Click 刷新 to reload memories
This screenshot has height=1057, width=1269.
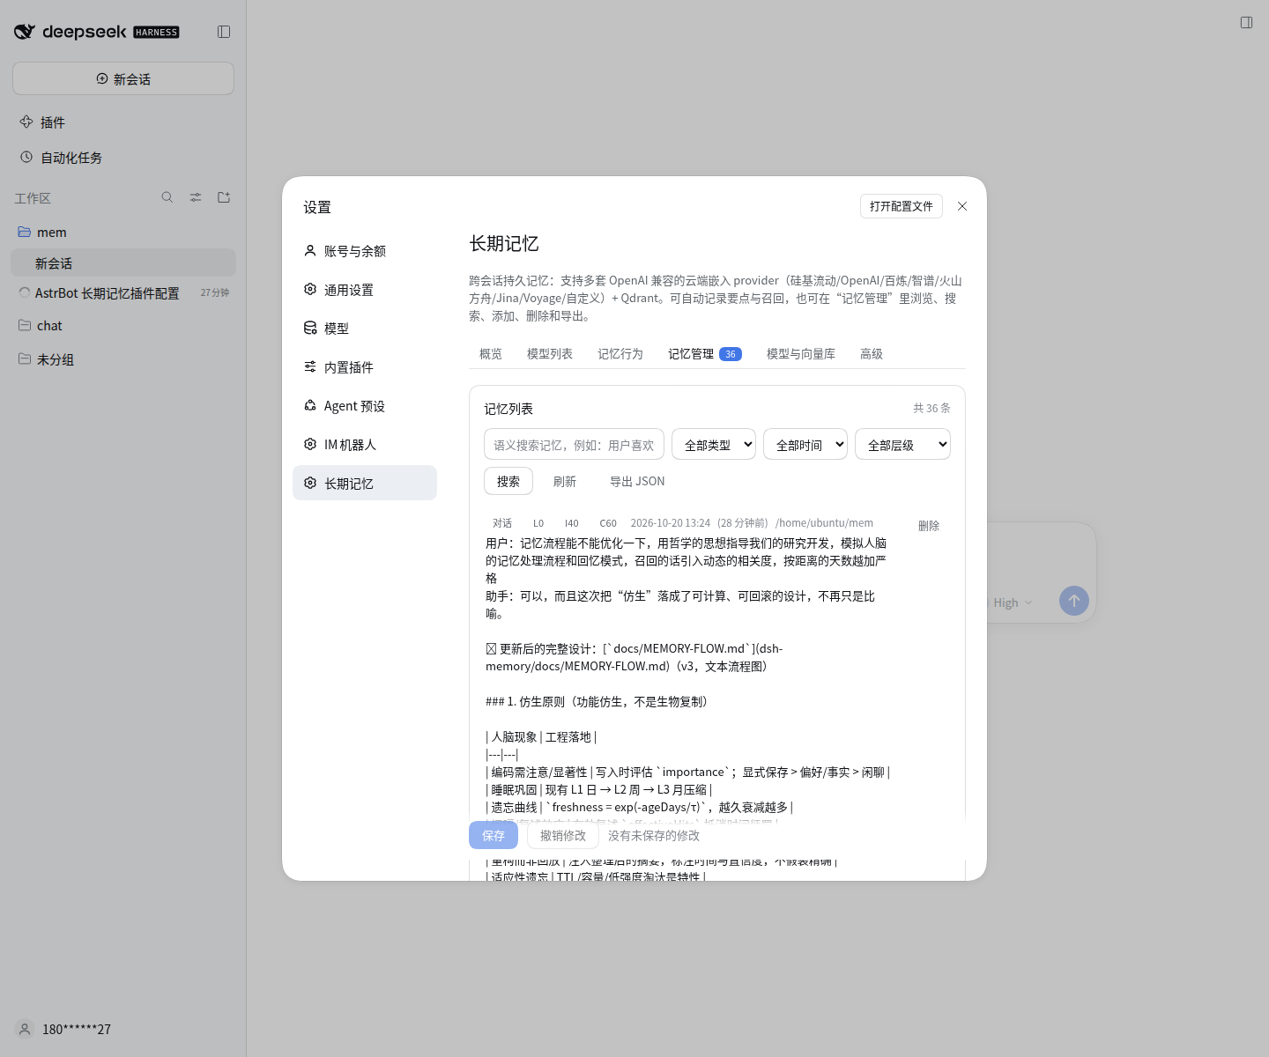point(565,481)
